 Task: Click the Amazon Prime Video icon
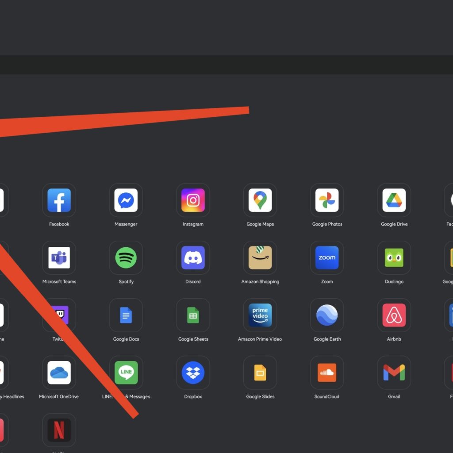(260, 315)
